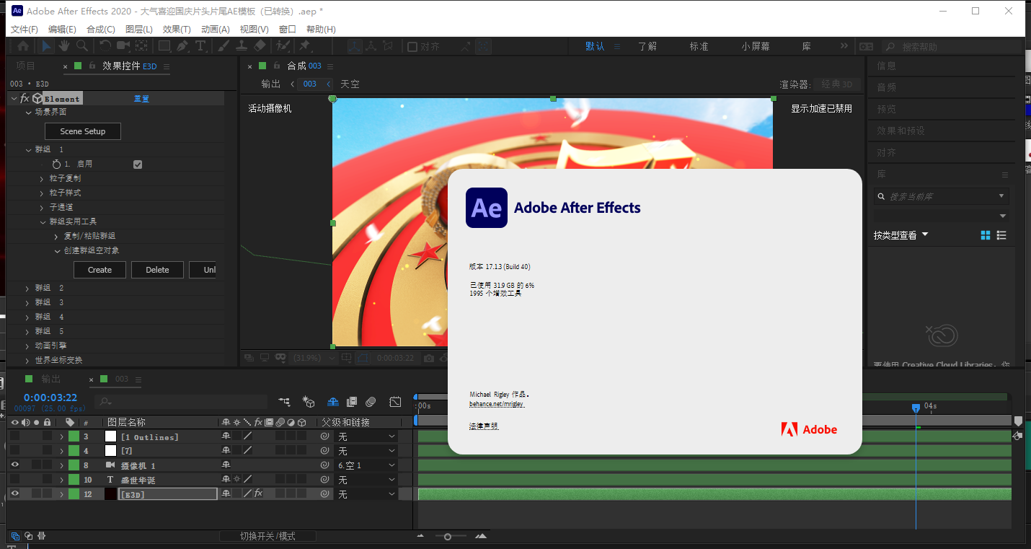This screenshot has width=1031, height=549.
Task: Click the timeline zoom-out mountain icon
Action: (x=420, y=536)
